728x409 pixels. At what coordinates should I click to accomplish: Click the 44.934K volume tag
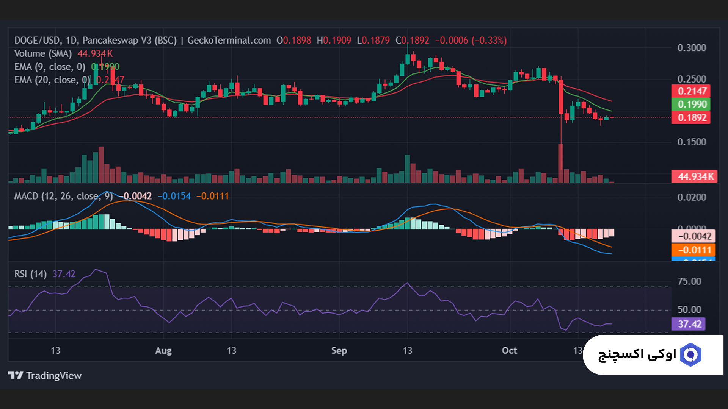click(695, 176)
